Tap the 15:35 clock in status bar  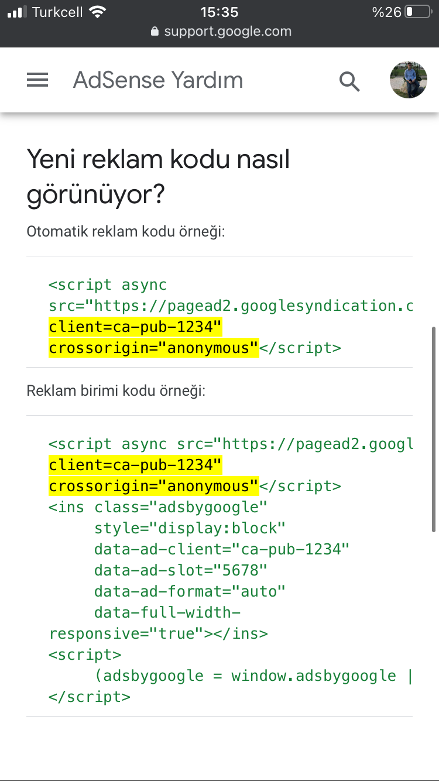218,12
